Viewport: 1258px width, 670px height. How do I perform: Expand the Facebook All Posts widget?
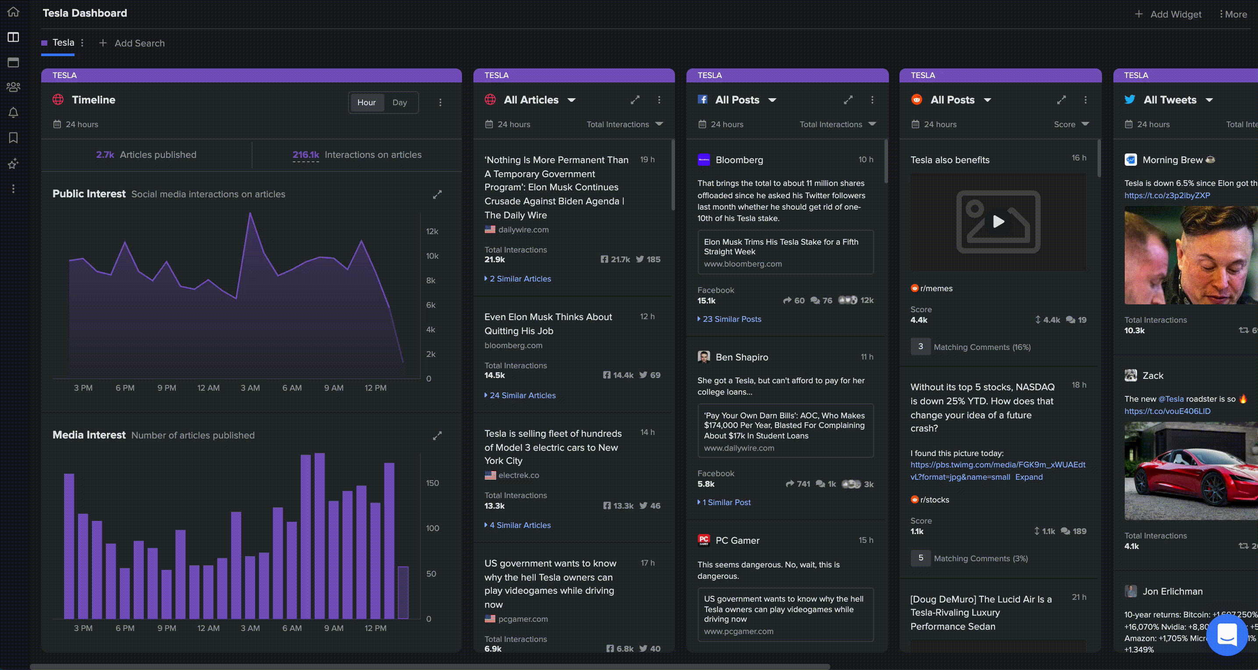pyautogui.click(x=848, y=100)
